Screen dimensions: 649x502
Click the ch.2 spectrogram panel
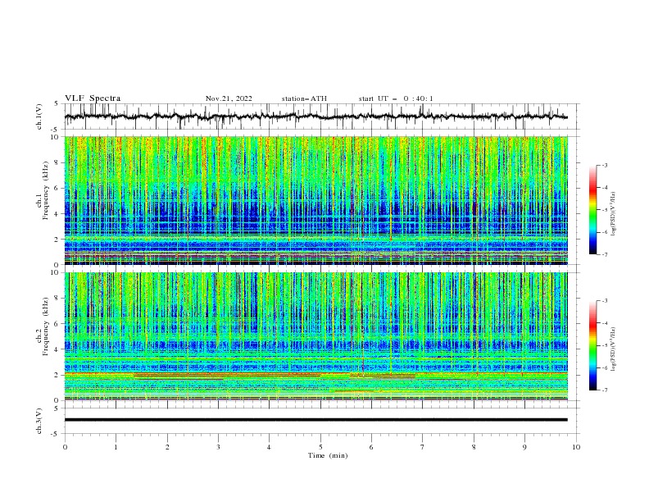315,336
